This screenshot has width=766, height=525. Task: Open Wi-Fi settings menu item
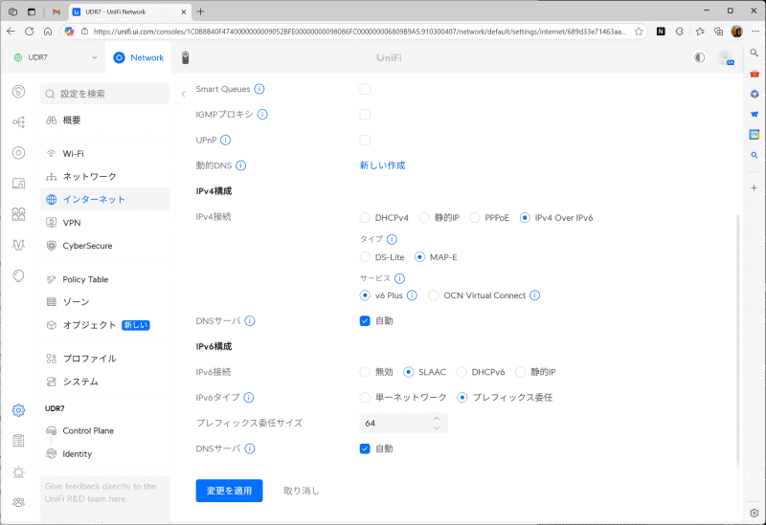pos(105,154)
